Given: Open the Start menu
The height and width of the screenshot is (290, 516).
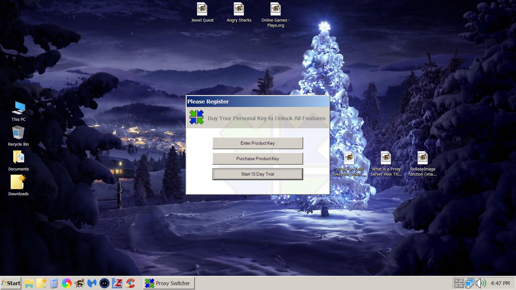Looking at the screenshot, I should 11,283.
